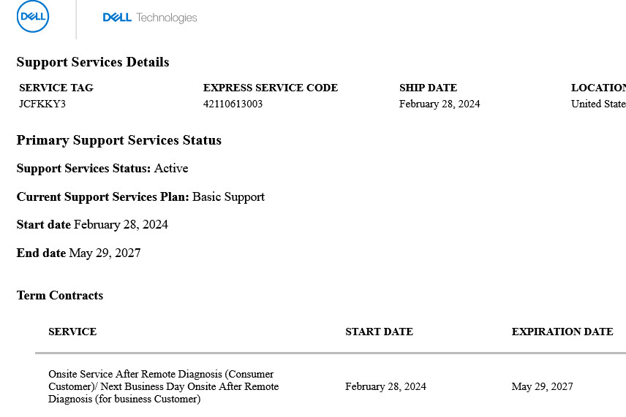Click the START DATE table column header
626x417 pixels.
(379, 332)
